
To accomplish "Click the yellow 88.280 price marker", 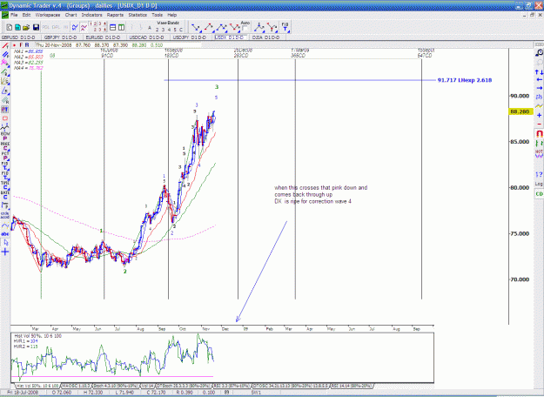I will point(520,111).
